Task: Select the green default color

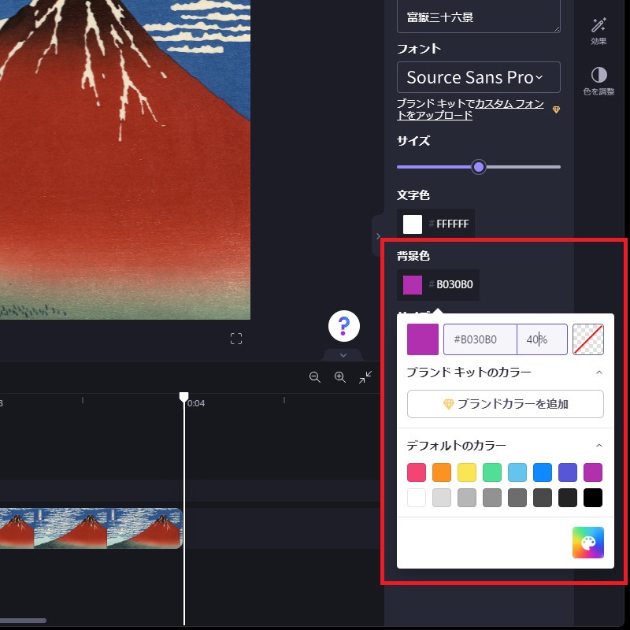Action: point(491,472)
